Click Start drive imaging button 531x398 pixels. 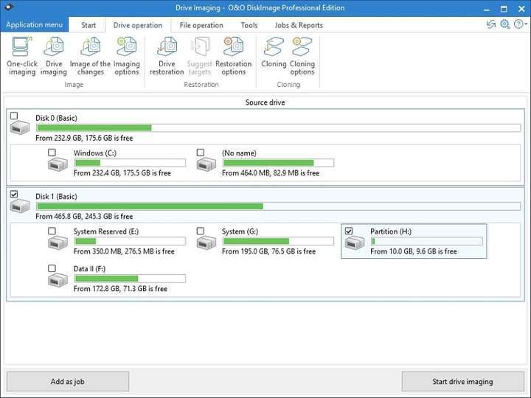pyautogui.click(x=462, y=382)
